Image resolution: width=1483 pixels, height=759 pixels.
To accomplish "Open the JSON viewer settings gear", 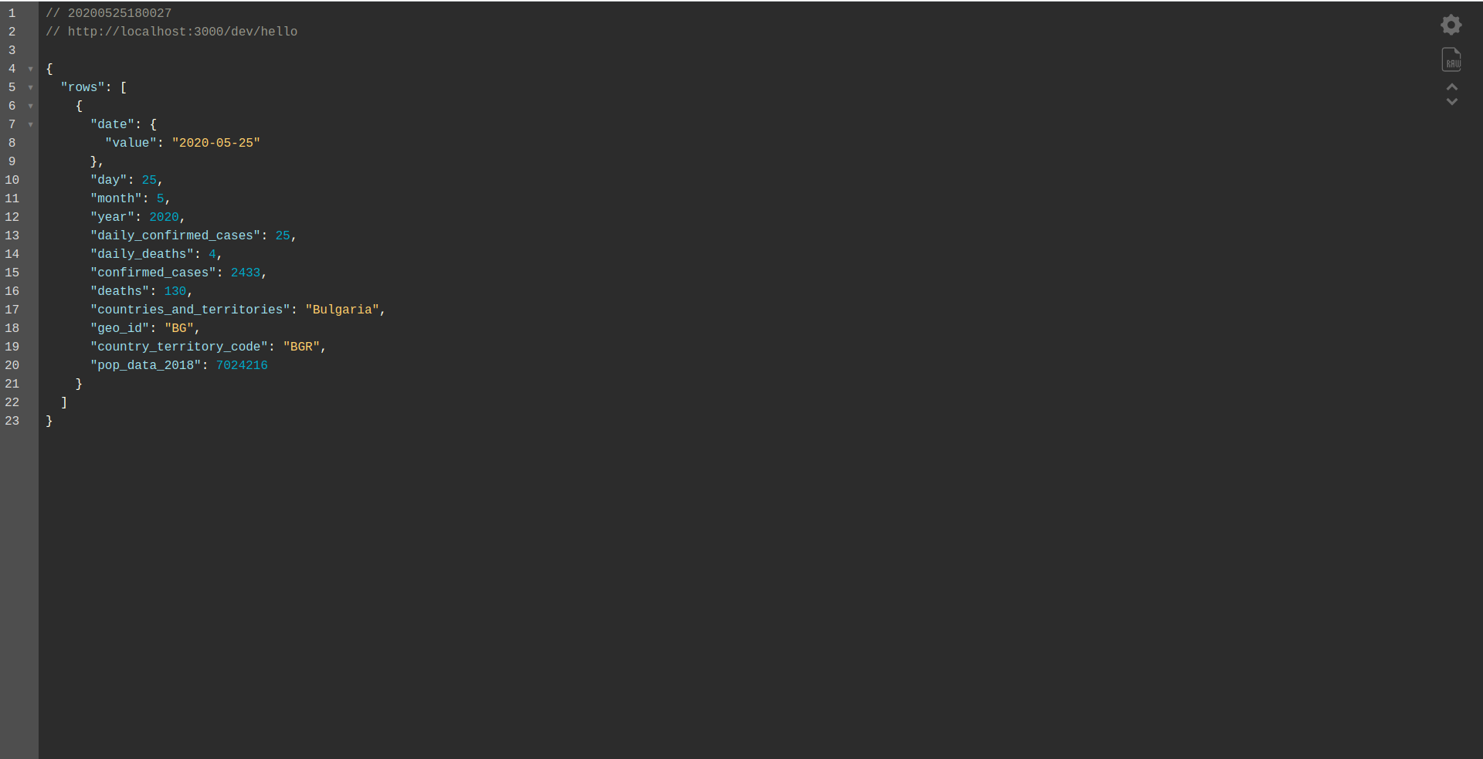I will pyautogui.click(x=1451, y=25).
